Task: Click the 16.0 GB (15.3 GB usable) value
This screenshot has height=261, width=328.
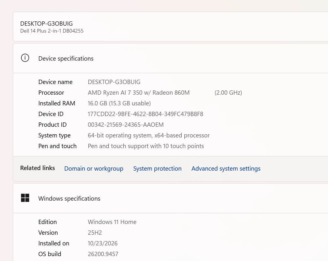Action: point(119,103)
